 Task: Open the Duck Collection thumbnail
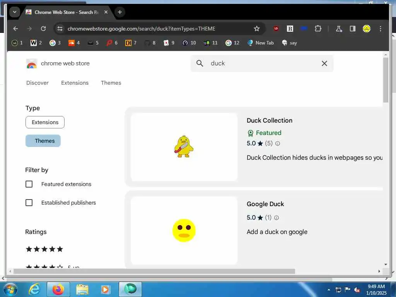click(x=184, y=147)
